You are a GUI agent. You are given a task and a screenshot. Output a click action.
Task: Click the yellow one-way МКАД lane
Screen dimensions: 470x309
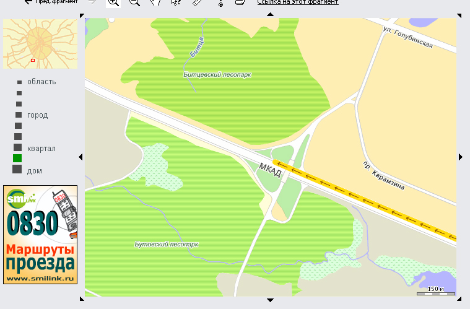365,201
